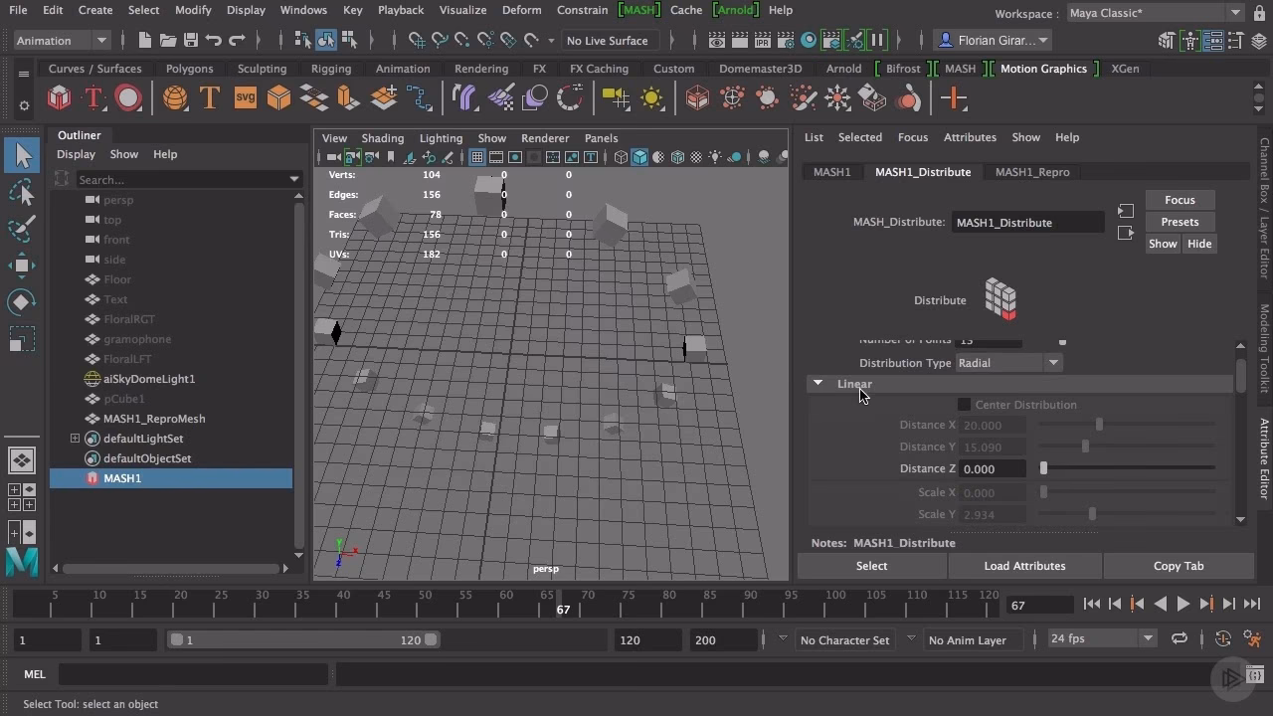This screenshot has height=716, width=1273.
Task: Click the orange polygon cube shelf icon
Action: pos(278,98)
